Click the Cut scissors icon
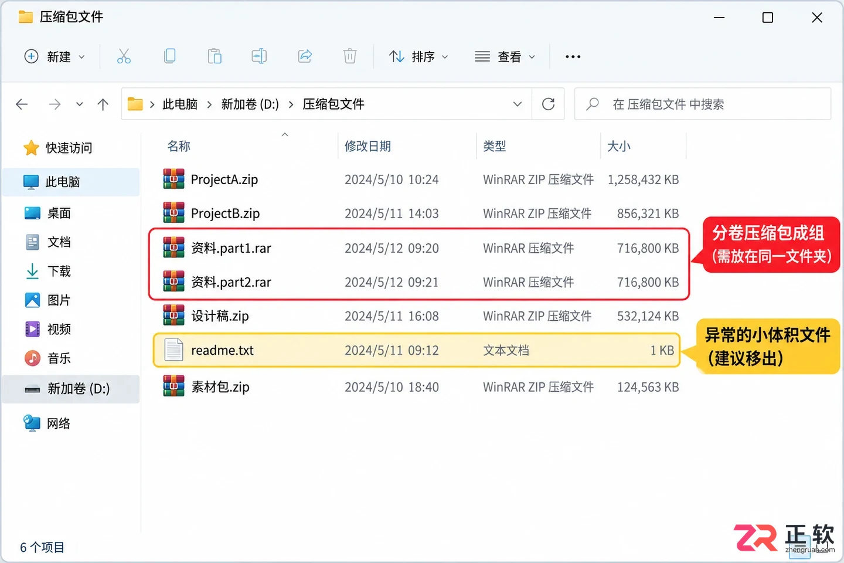The image size is (844, 563). [x=124, y=56]
